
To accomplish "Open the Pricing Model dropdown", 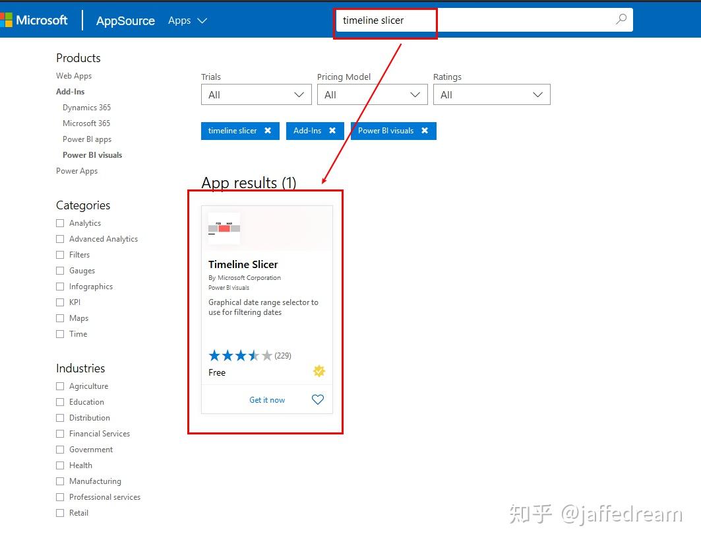I will pyautogui.click(x=372, y=94).
